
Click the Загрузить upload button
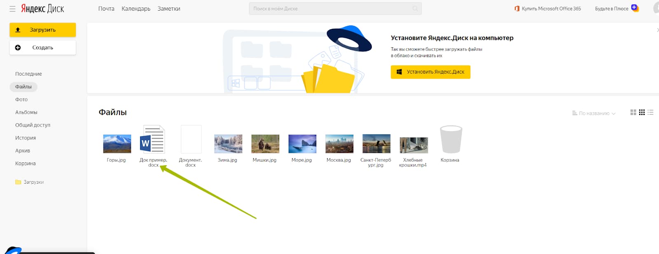[43, 30]
